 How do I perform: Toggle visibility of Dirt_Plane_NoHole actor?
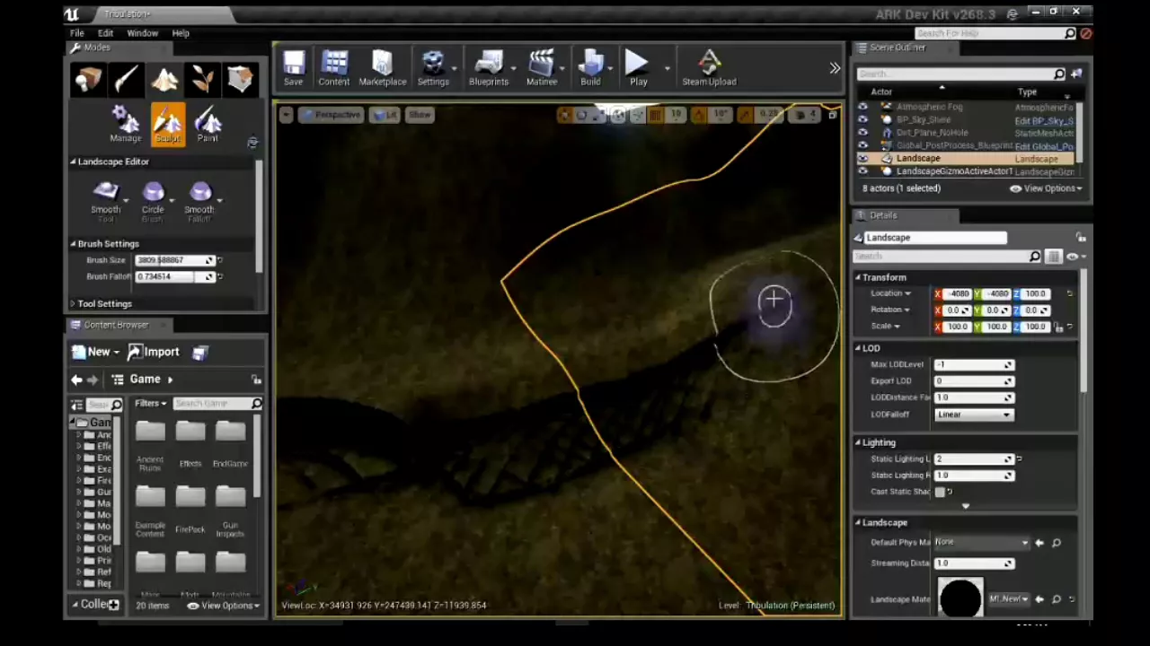863,133
